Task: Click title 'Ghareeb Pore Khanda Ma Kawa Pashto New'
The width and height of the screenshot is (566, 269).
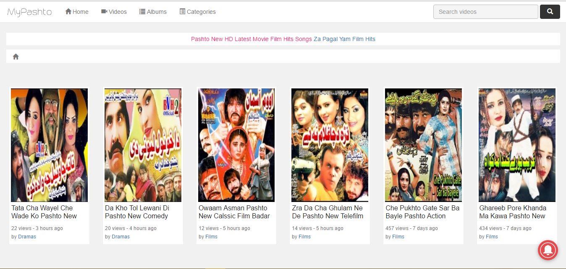Action: tap(513, 212)
